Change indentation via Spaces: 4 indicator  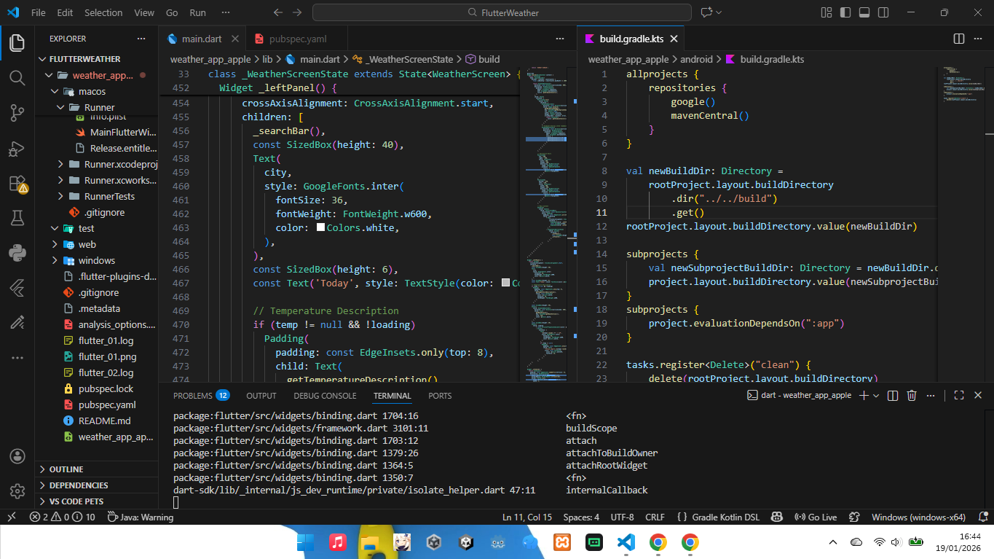(580, 517)
